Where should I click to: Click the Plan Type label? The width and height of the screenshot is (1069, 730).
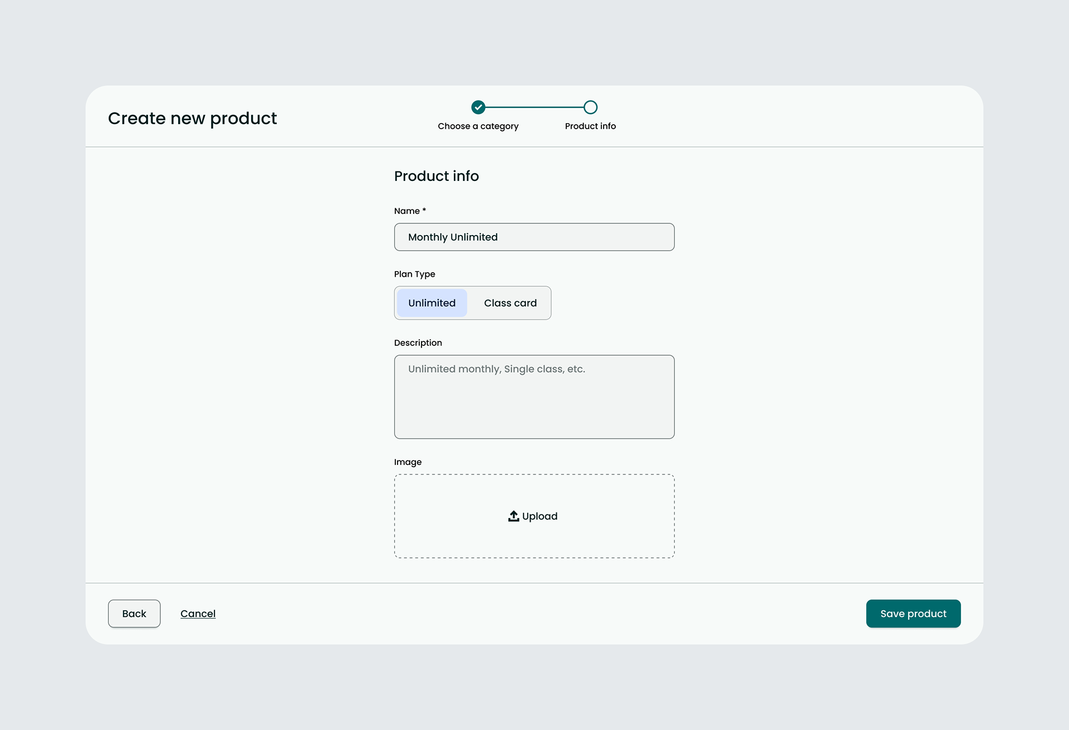point(414,274)
